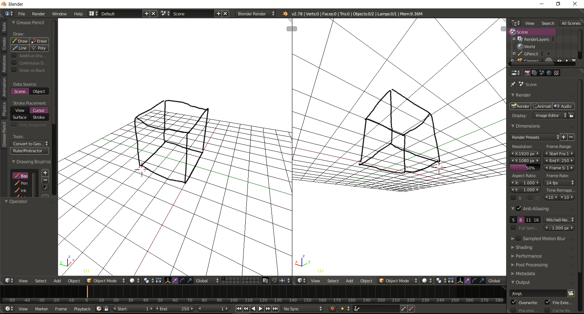Jump to the last frame
Viewport: 584px width, 314px height.
click(x=276, y=309)
